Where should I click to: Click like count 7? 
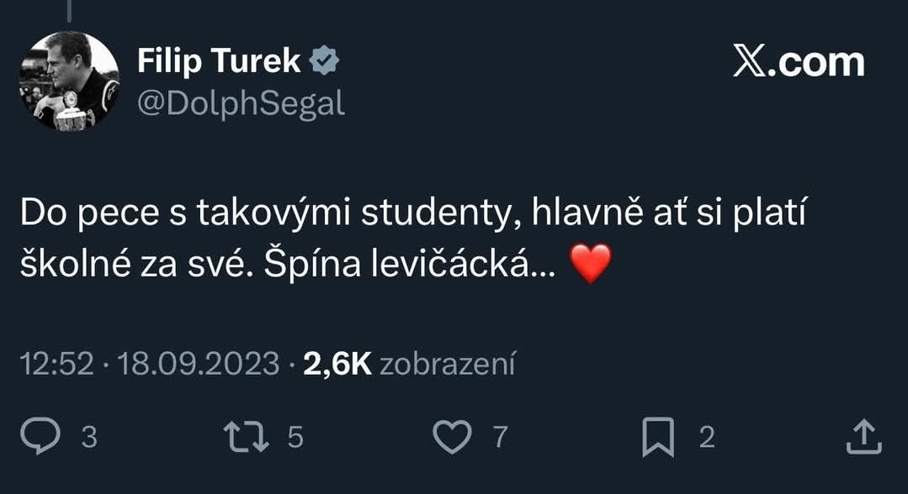(500, 437)
